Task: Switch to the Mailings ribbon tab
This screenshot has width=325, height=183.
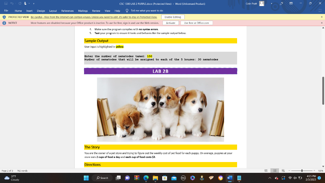Action: (83, 10)
